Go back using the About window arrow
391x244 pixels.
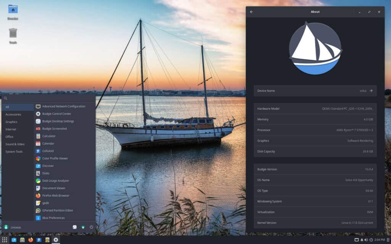252,11
